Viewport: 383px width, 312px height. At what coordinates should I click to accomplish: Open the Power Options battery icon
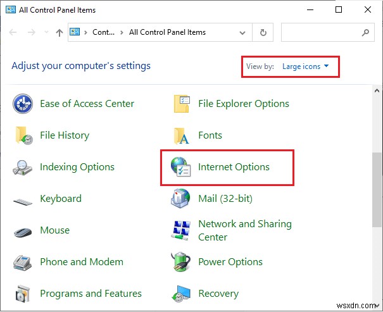[182, 262]
